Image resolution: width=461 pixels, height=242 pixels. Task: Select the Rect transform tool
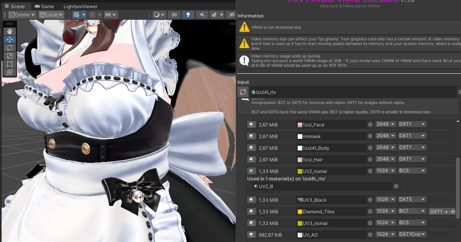[x=10, y=64]
